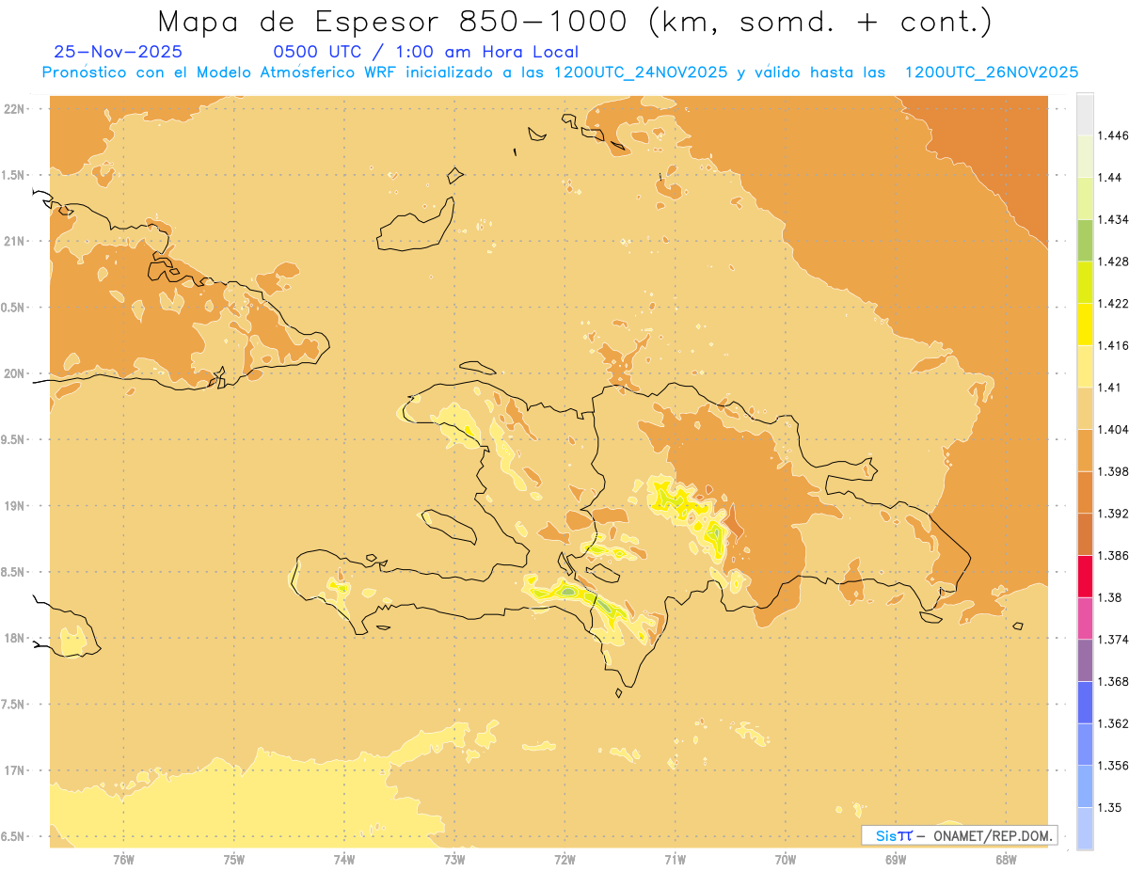1129x872 pixels.
Task: Click the tan legend swatch between 1.404 and 1.41
Action: coord(1085,408)
